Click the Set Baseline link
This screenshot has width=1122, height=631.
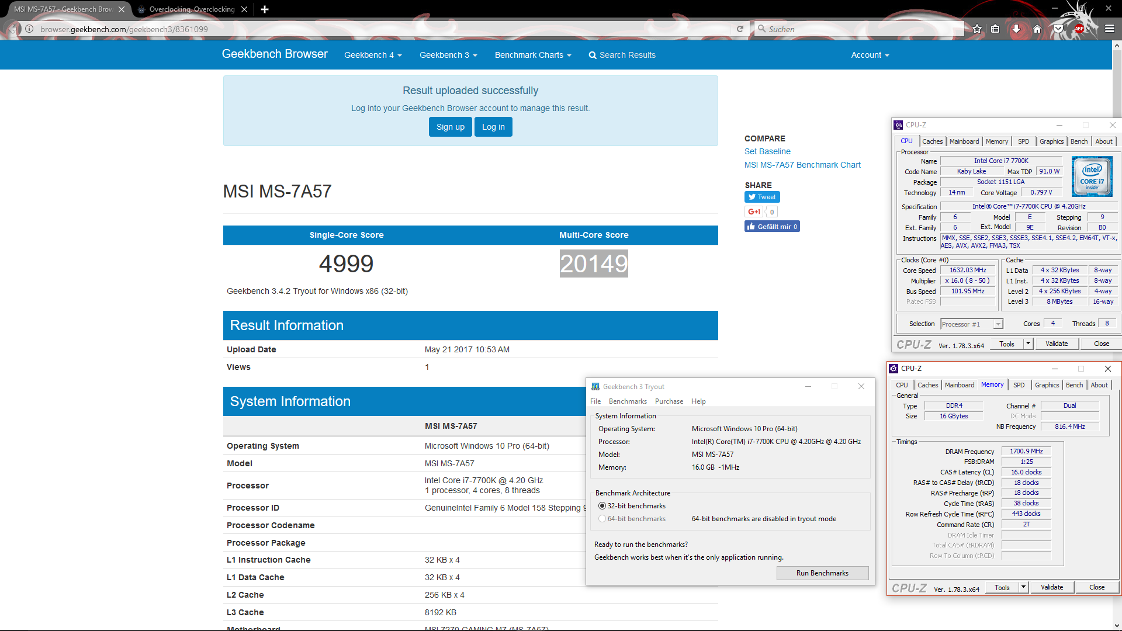tap(767, 151)
